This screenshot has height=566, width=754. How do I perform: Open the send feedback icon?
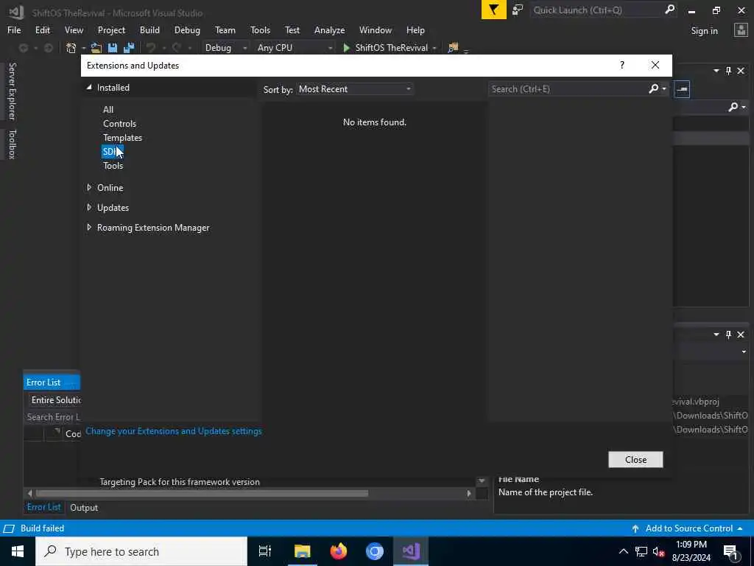(518, 10)
